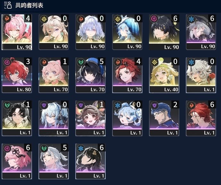Click the sun element icon on the blonde Lv. 90 card
Image resolution: width=221 pixels, height=185 pixels.
click(44, 19)
